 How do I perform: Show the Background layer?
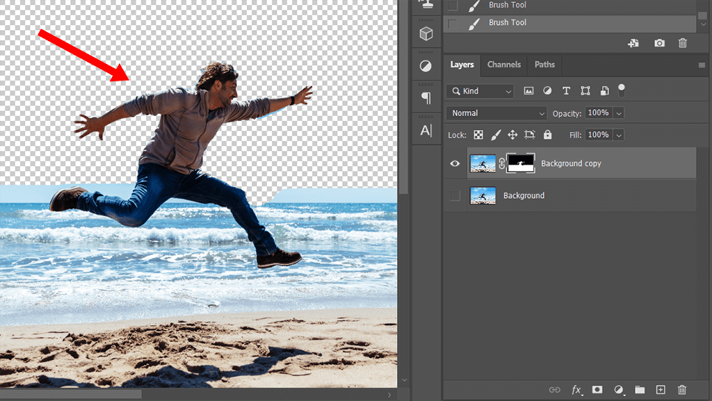coord(455,195)
